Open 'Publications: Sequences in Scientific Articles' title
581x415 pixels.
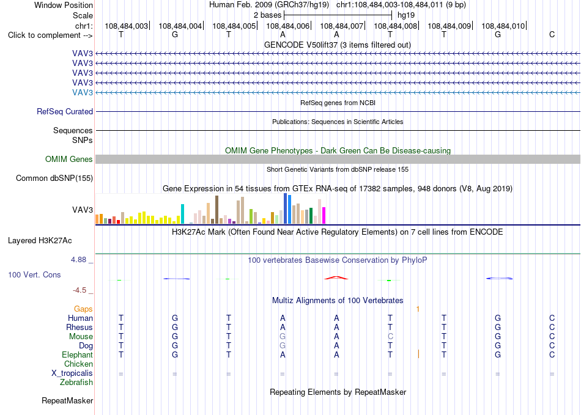pos(338,122)
